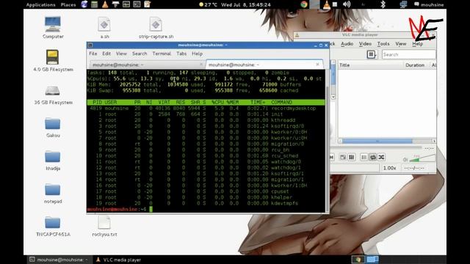Launch the web browser globe icon in top panel

point(84,4)
